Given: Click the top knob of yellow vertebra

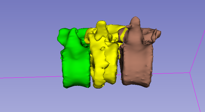Looking at the screenshot, I should 102,23.
